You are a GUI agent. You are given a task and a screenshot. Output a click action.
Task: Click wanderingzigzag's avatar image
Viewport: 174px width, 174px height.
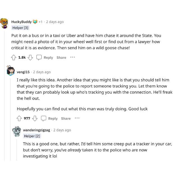click(x=17, y=131)
